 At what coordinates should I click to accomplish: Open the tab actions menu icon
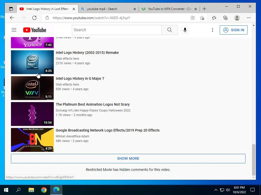[11, 9]
